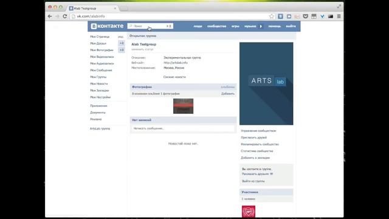Click Добавить to add a photo
Screen dimensions: 389x219
tap(228, 94)
